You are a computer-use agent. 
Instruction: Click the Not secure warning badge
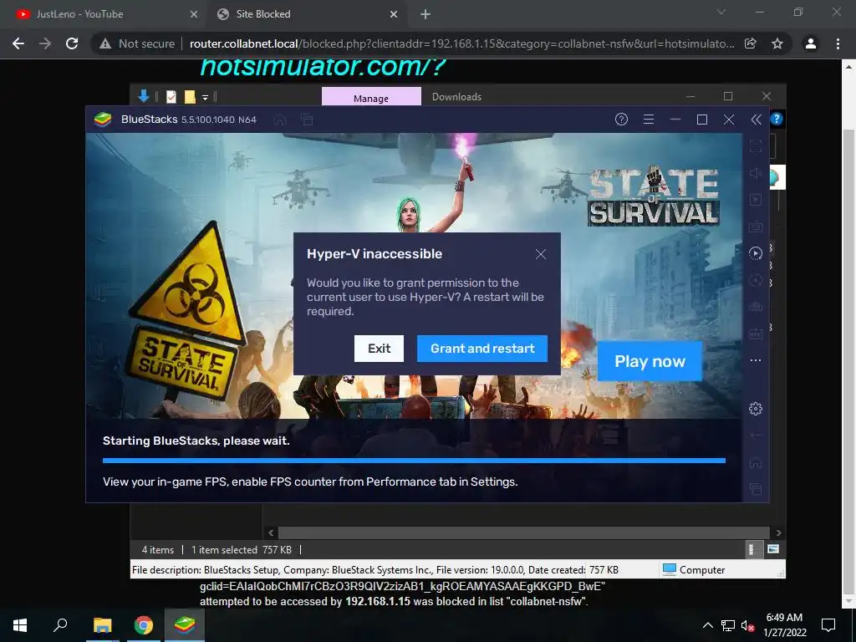point(136,43)
